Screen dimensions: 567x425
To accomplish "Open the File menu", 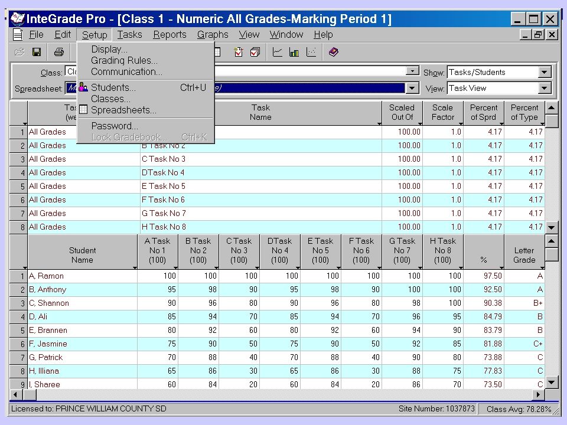I will [x=36, y=35].
